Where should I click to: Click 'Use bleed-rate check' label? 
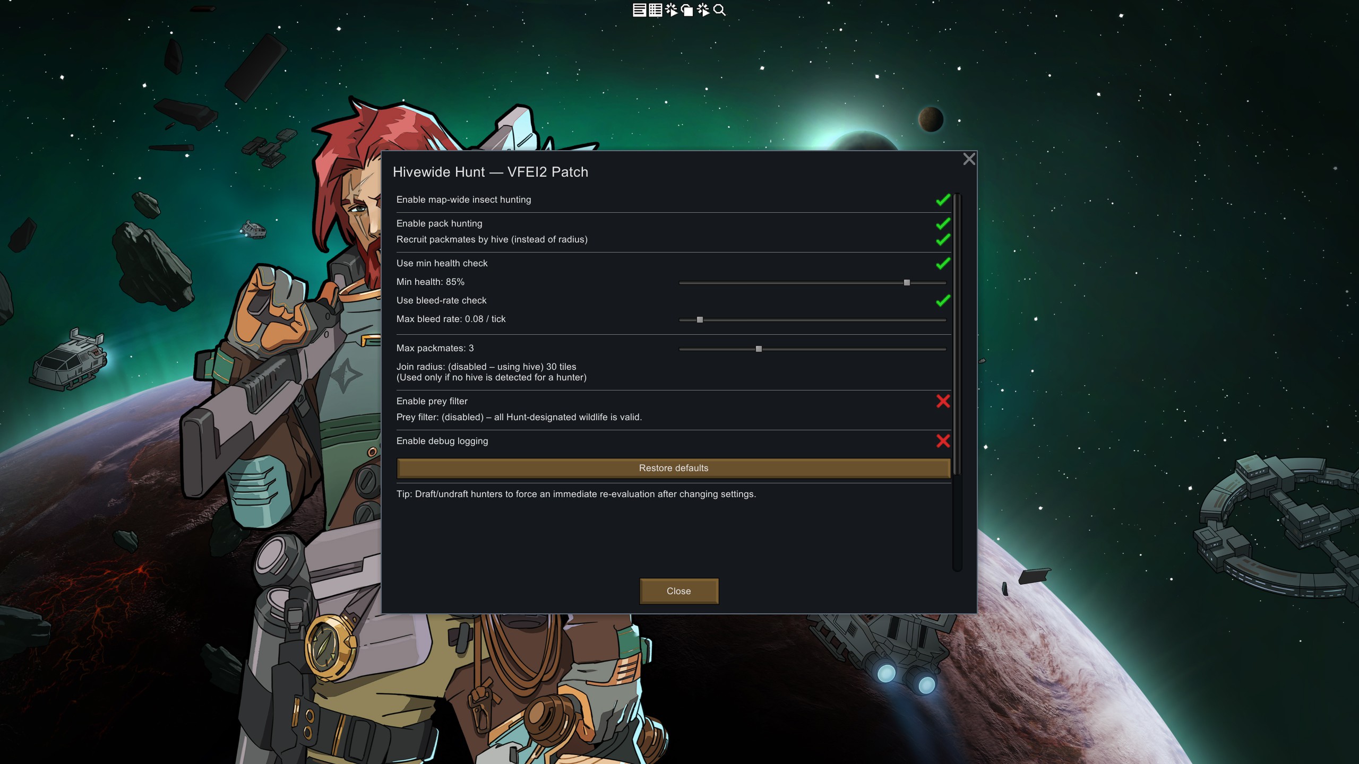[442, 300]
